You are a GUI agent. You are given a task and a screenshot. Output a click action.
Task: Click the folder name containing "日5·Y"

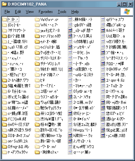51,114
